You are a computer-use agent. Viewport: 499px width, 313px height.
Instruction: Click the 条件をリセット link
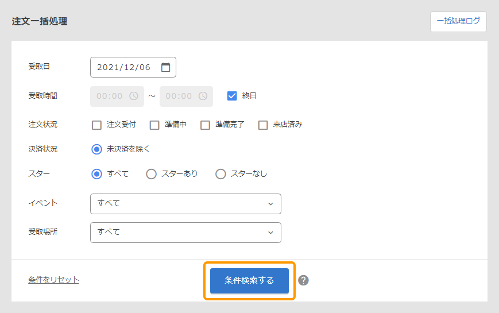53,280
